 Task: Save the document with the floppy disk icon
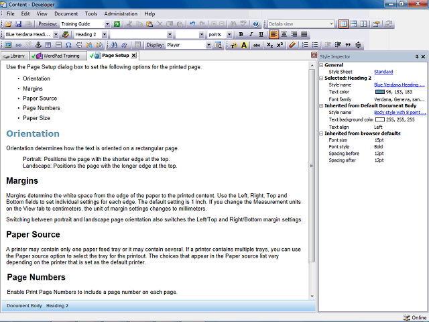coord(18,24)
